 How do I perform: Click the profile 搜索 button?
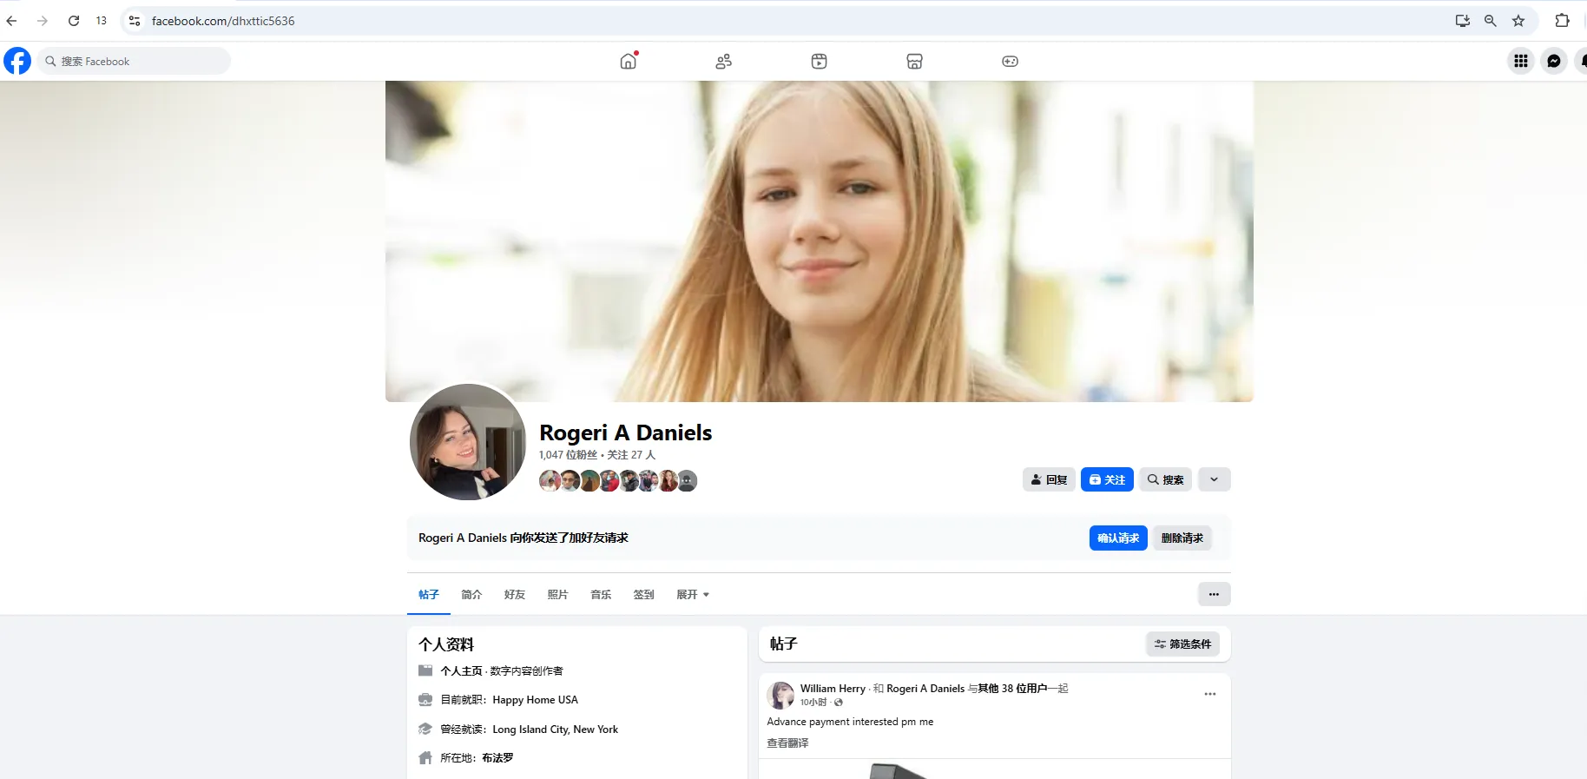pos(1165,479)
